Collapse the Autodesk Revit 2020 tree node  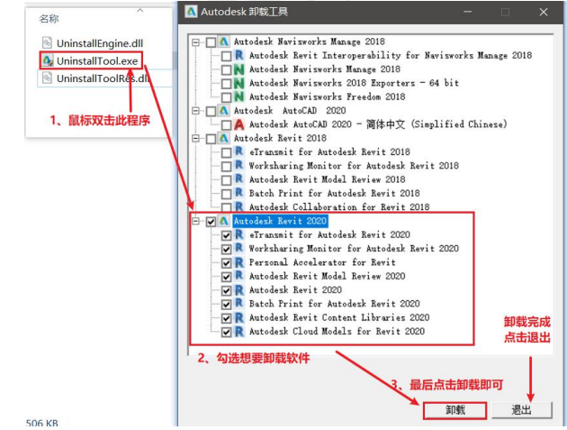click(195, 221)
